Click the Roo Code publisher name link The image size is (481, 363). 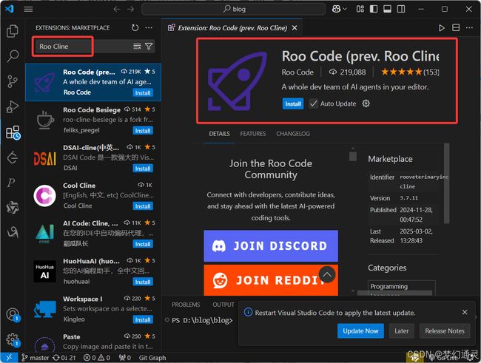tap(297, 72)
